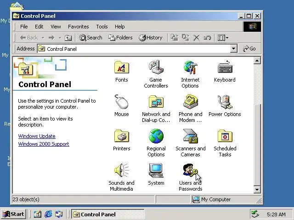Launch Outlook Express from quick launch

(59, 214)
